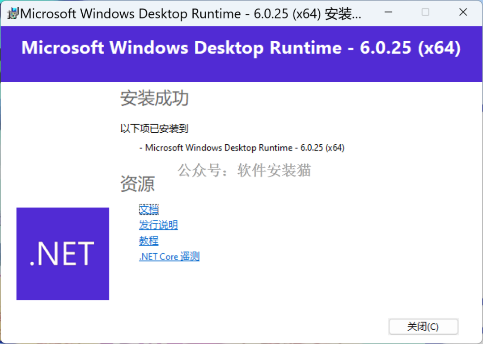Click the installed item line '- Microsoft Windows Desktop Runtime - 6.0.25 (x64)'
The height and width of the screenshot is (344, 483).
(242, 148)
